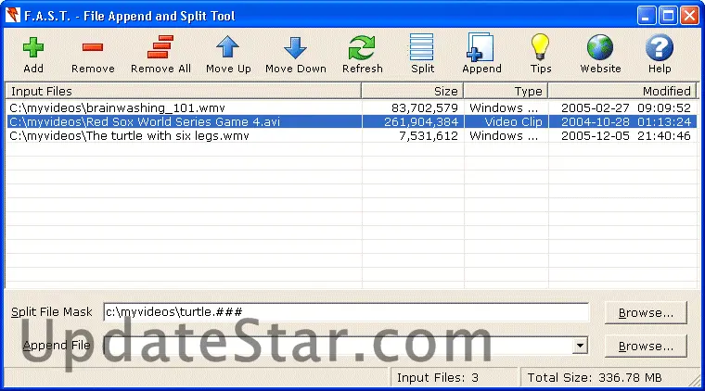Click the green Add file icon
The height and width of the screenshot is (391, 705).
[x=33, y=47]
